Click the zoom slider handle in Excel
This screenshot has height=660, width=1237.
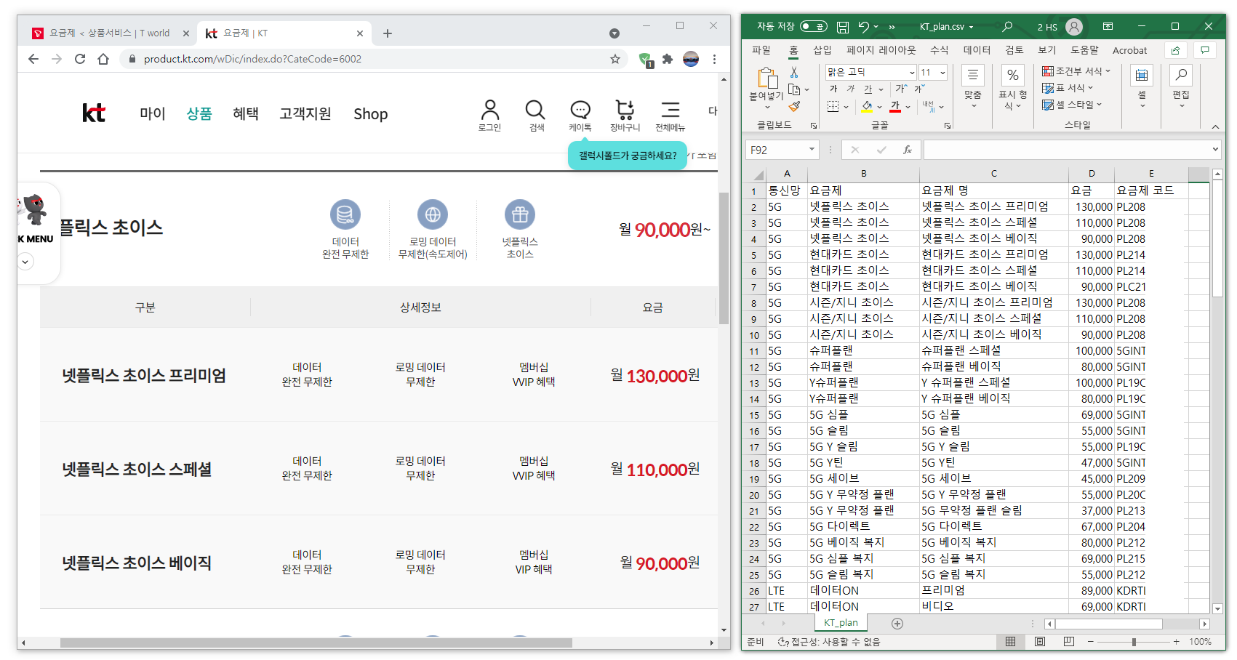pyautogui.click(x=1134, y=642)
